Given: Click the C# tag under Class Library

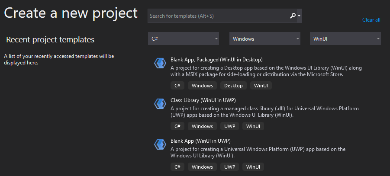Looking at the screenshot, I should 177,126.
